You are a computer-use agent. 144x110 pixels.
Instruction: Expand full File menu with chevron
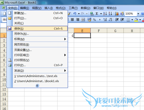37,85
